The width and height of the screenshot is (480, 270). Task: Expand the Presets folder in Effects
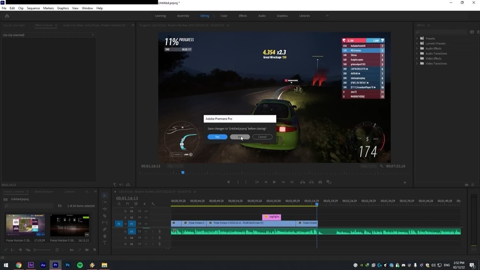[417, 38]
